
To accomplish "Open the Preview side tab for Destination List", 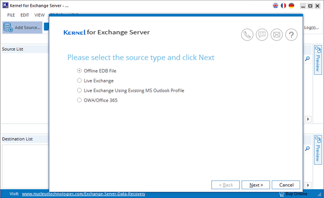I will point(318,150).
